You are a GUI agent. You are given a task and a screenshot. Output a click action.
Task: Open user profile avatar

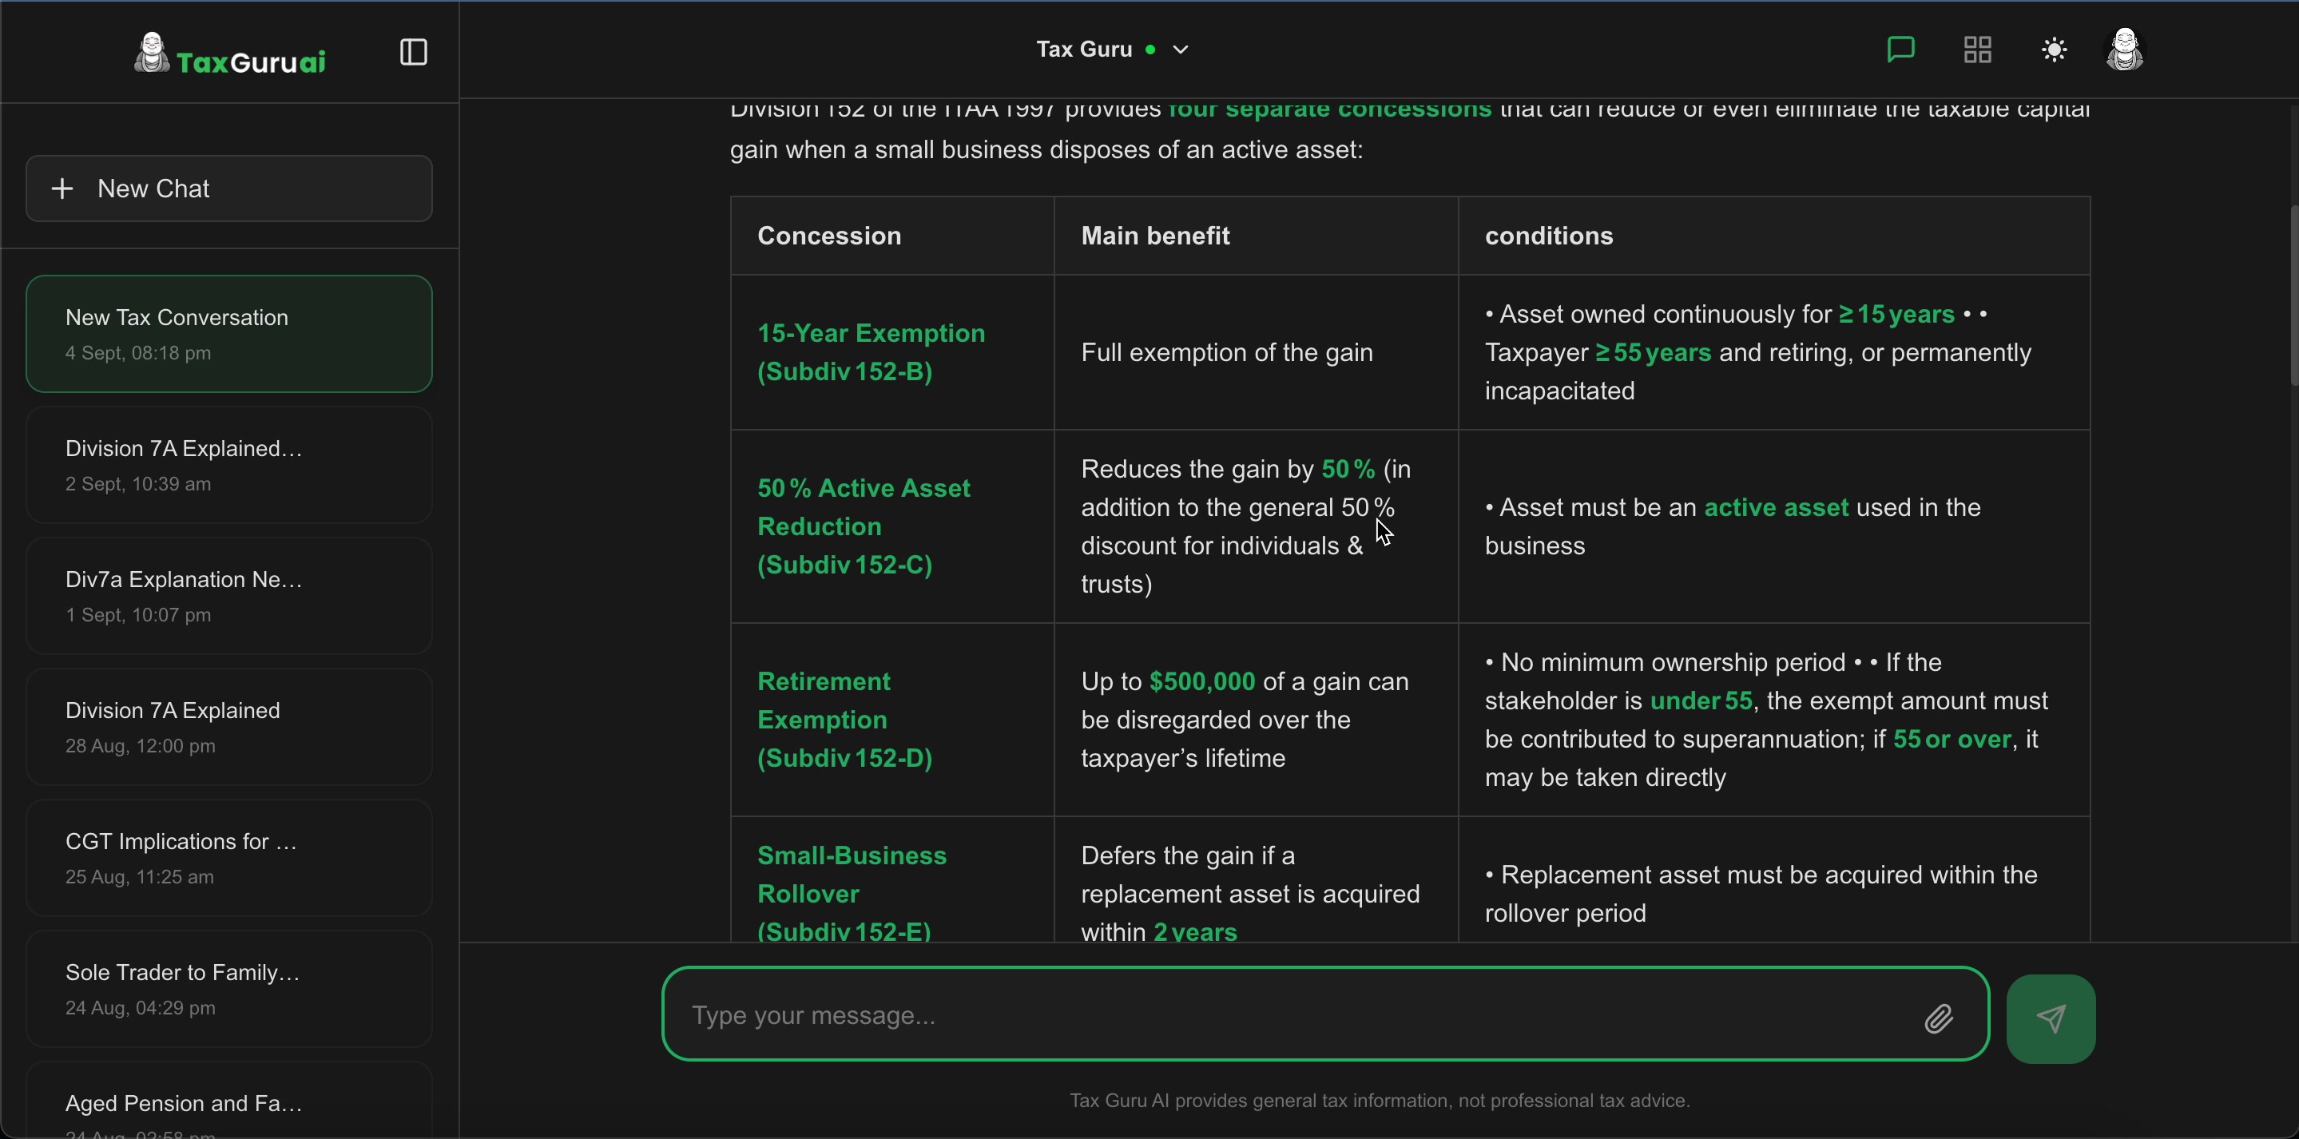(2125, 50)
